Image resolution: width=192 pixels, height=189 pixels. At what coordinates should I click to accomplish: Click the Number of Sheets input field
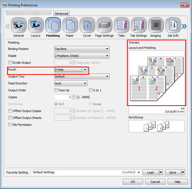pyautogui.click(x=63, y=118)
